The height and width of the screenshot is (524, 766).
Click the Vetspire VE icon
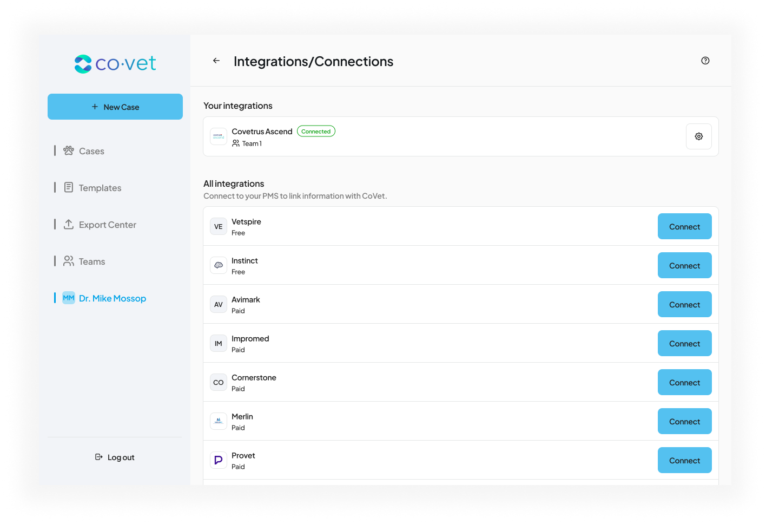pos(219,226)
